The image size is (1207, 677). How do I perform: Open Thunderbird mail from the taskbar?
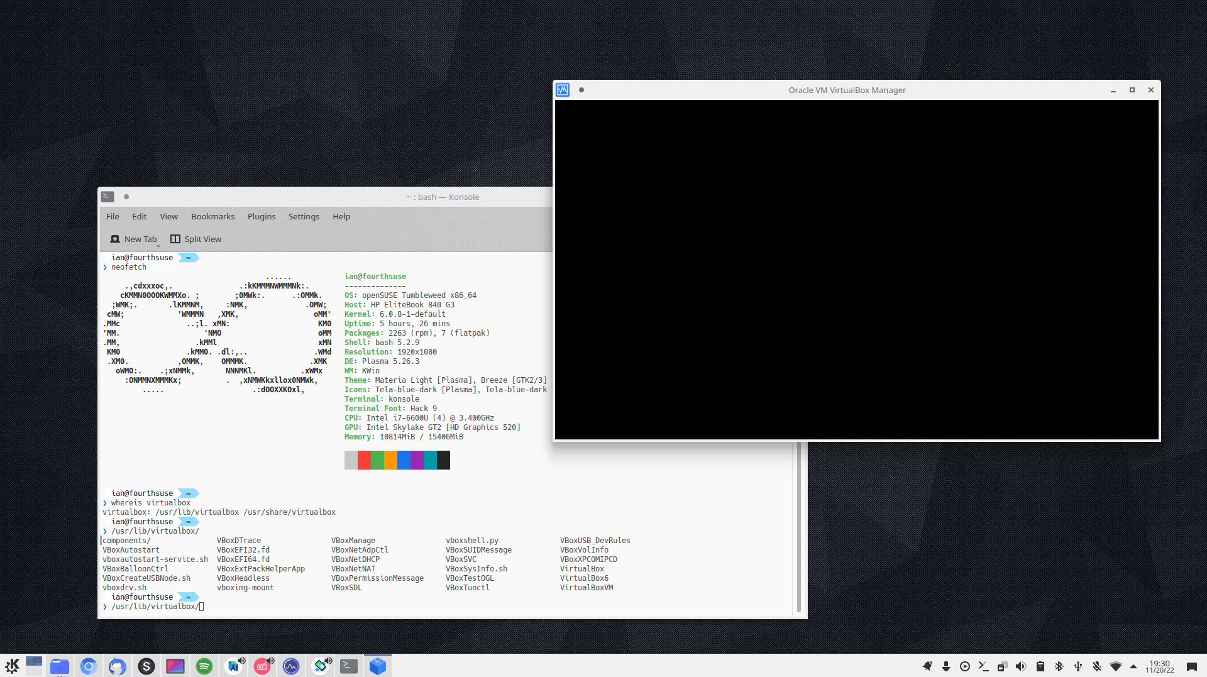(118, 666)
